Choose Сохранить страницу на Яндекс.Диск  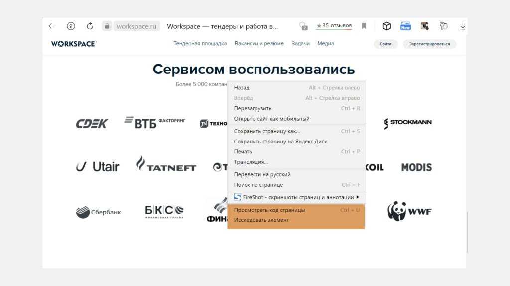tap(297, 142)
